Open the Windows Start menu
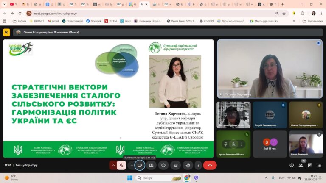326x183 pixels. (129, 178)
